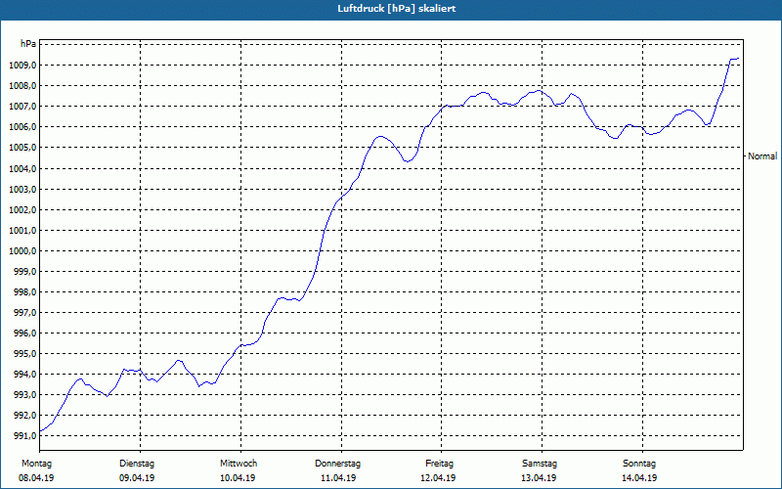Screen dimensions: 782x489
Task: Click the date 12.04.19
Action: click(x=438, y=478)
